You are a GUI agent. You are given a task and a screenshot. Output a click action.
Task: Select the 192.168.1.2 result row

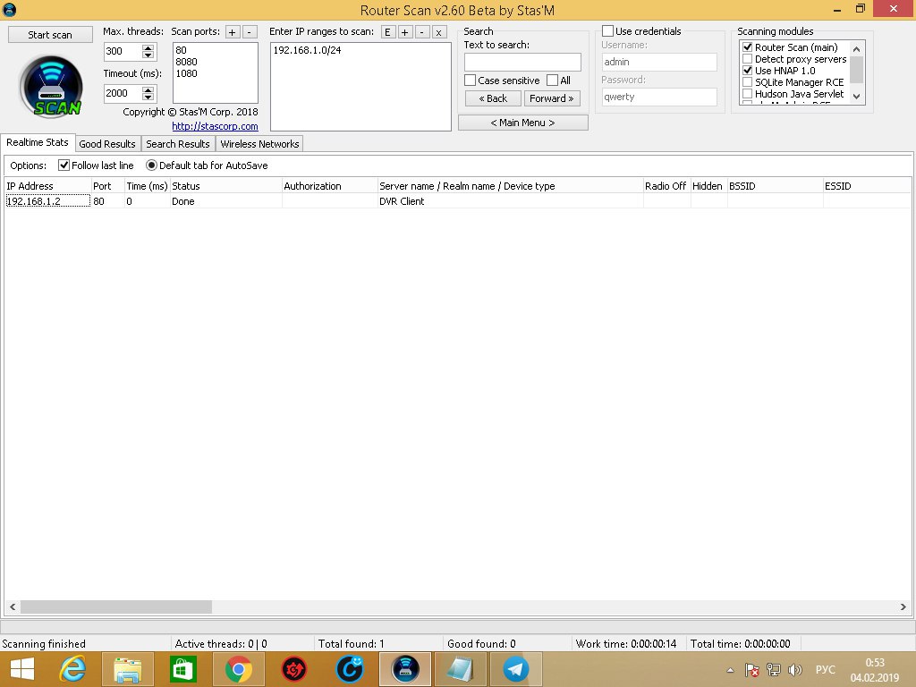click(457, 201)
